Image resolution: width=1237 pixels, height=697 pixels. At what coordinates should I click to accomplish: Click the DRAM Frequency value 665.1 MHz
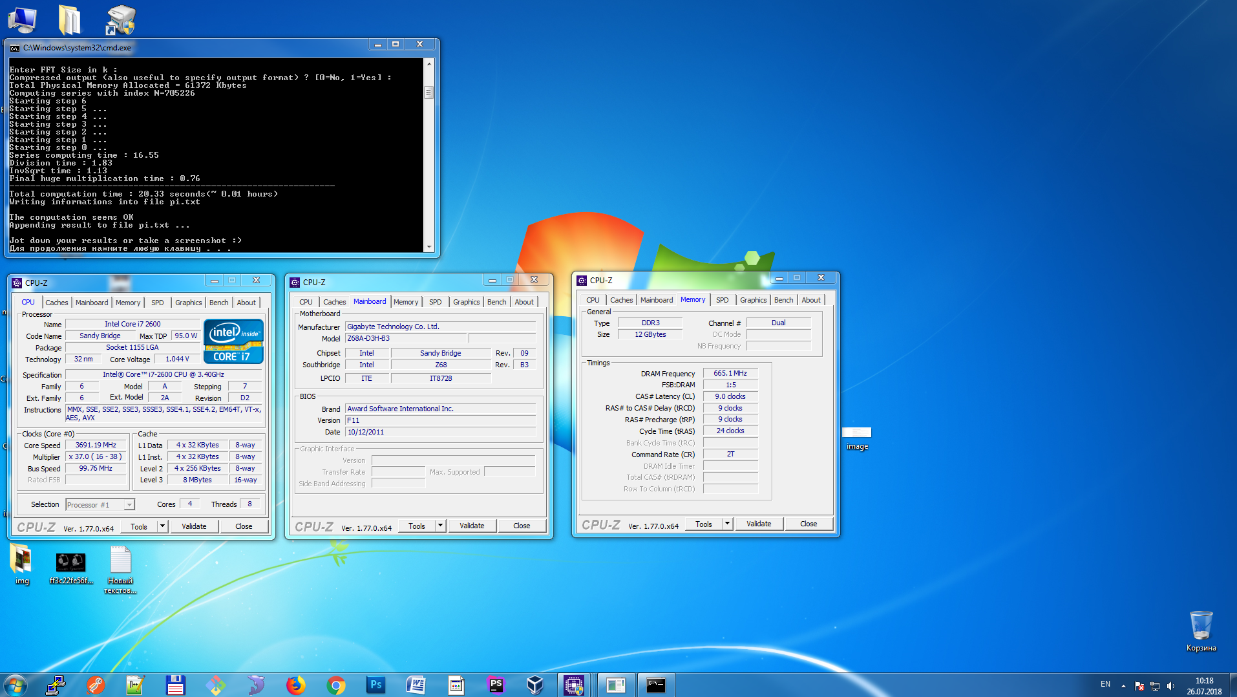click(x=730, y=373)
